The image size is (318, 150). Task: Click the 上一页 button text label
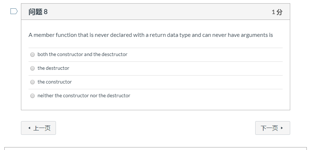point(42,128)
